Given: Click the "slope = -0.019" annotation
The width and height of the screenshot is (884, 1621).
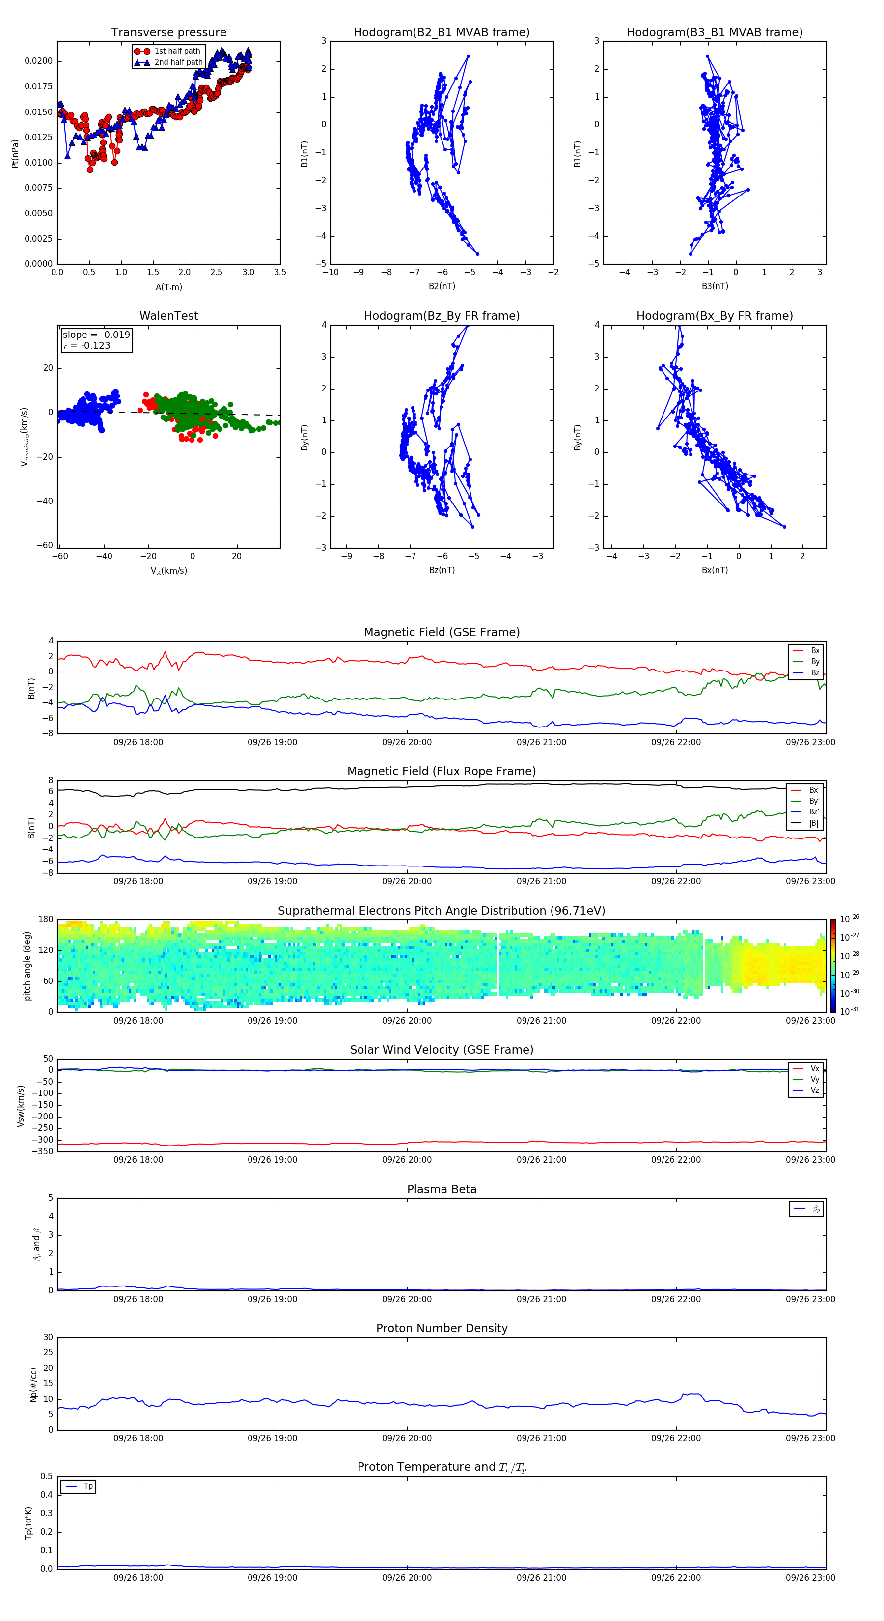Looking at the screenshot, I should point(96,335).
